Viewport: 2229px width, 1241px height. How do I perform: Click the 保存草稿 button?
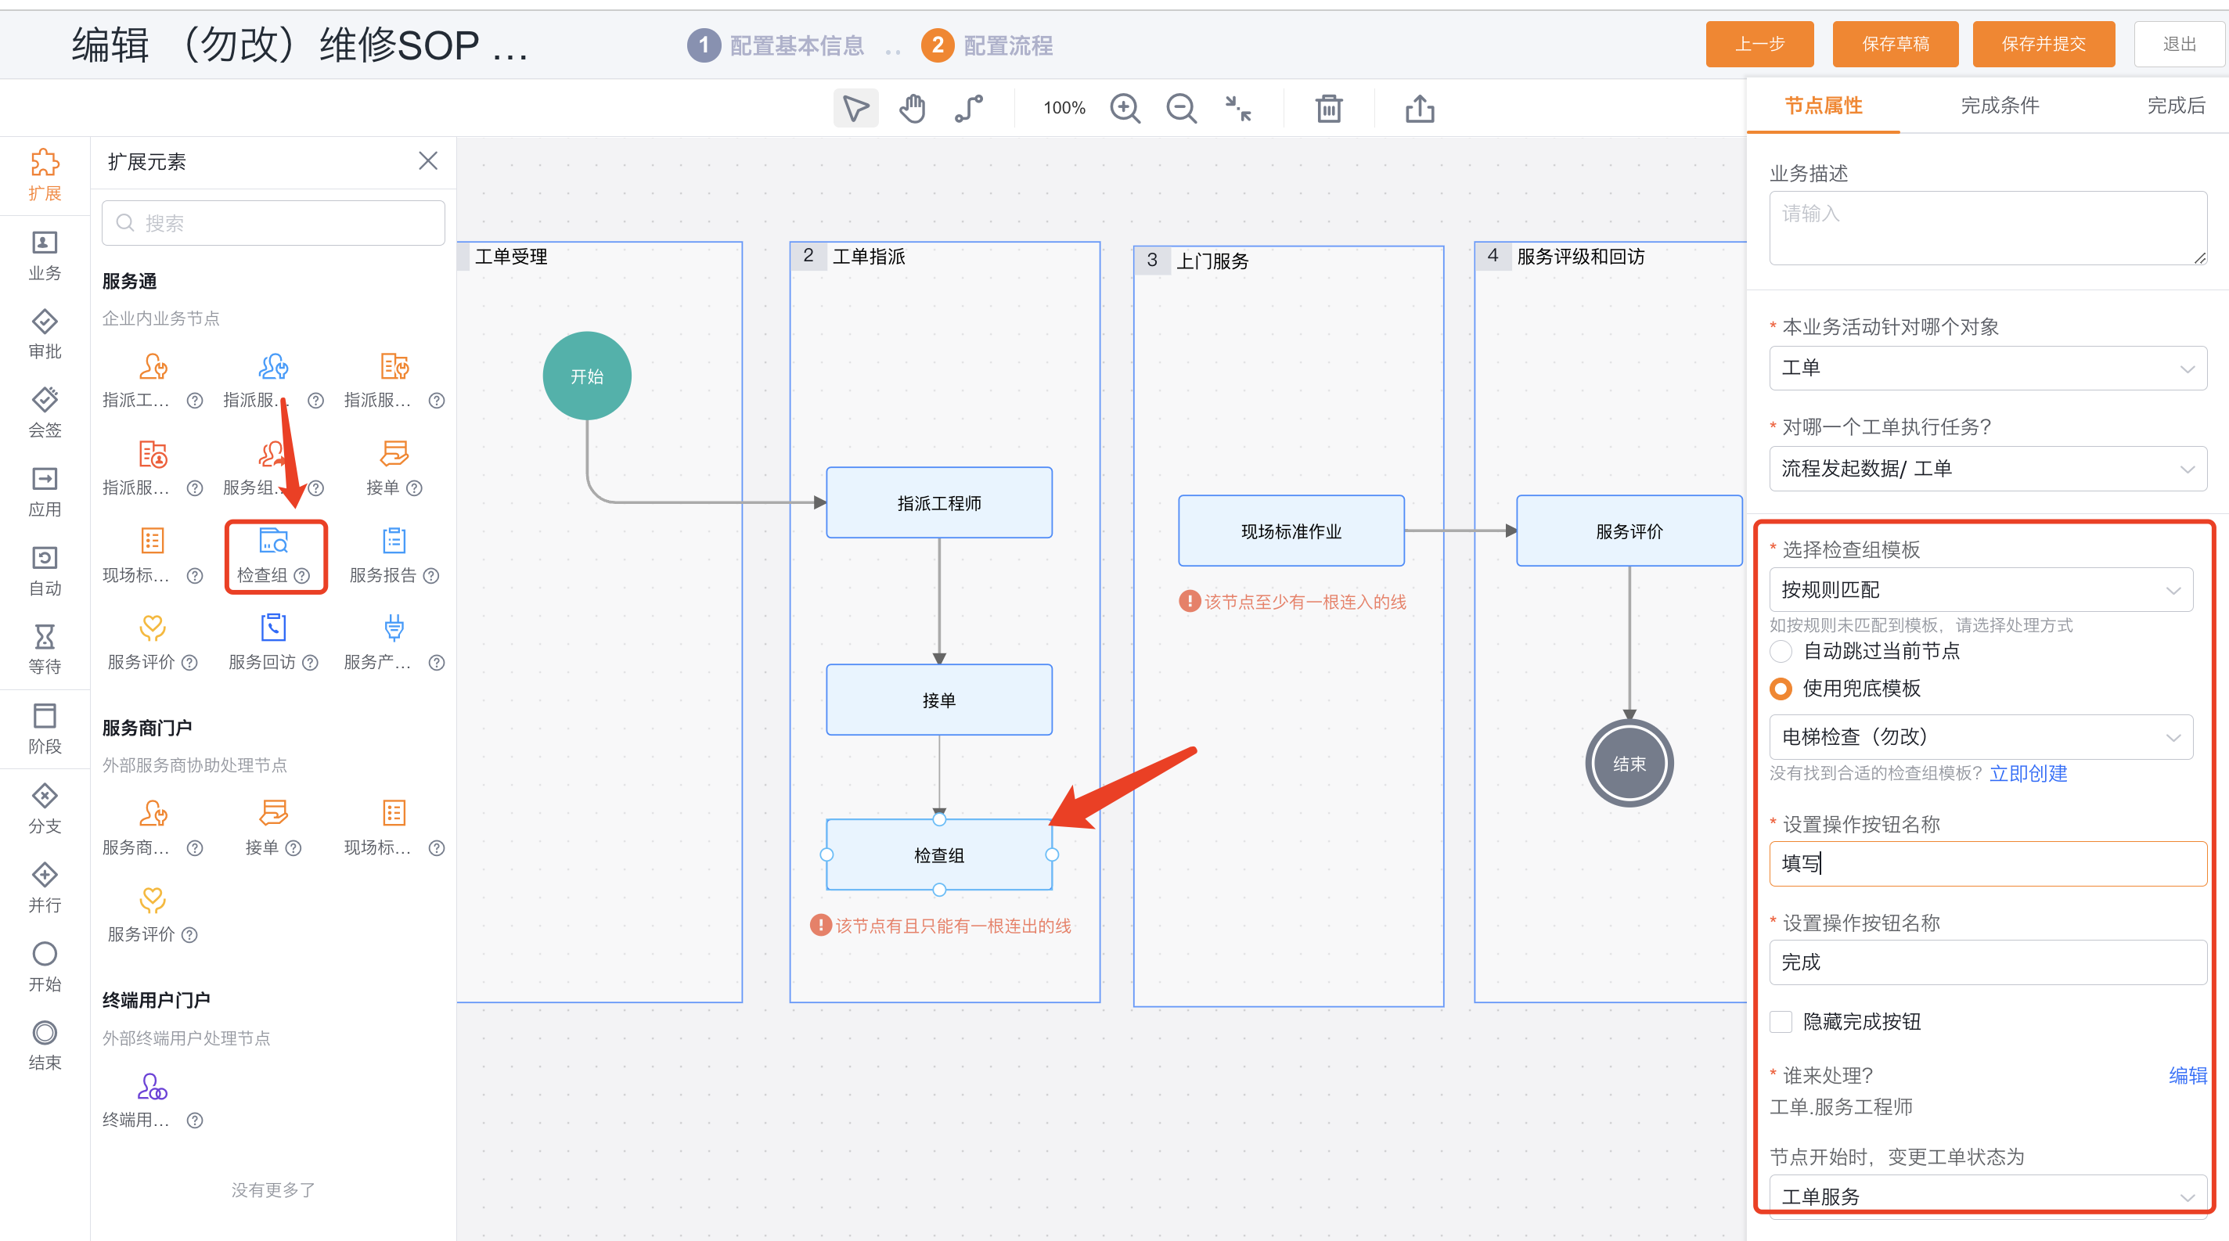[1895, 44]
